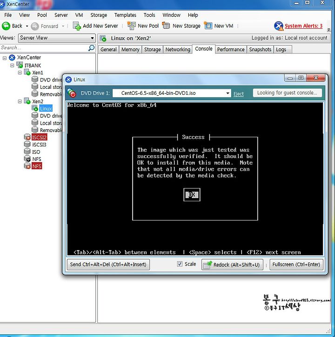Viewport: 335px width, 337px height.
Task: Click the Eject link
Action: coord(239,94)
